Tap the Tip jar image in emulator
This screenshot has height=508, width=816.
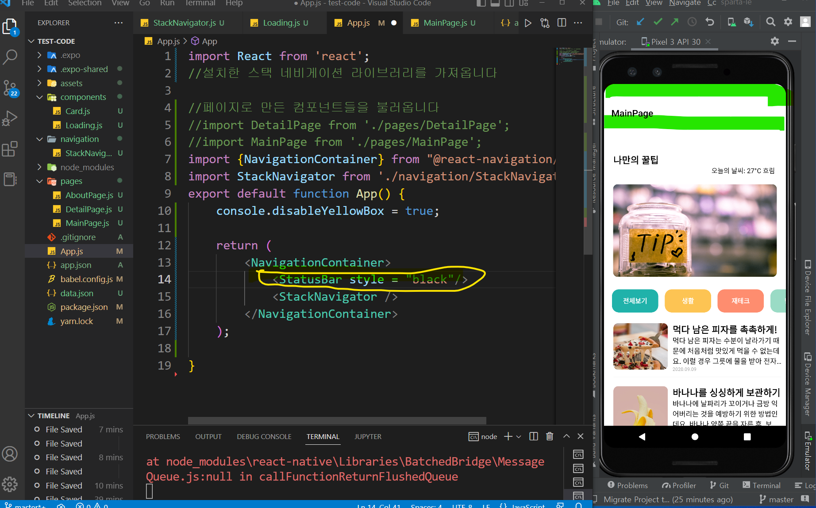(x=695, y=230)
